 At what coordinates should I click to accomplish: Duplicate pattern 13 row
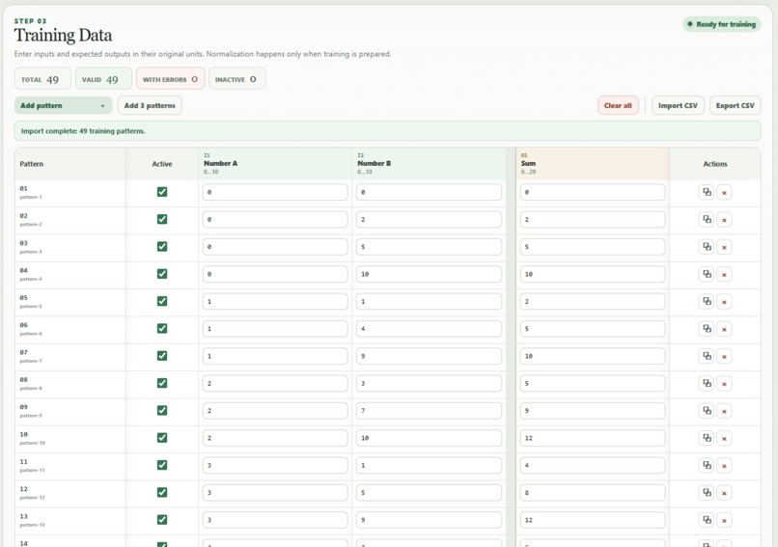(x=706, y=520)
